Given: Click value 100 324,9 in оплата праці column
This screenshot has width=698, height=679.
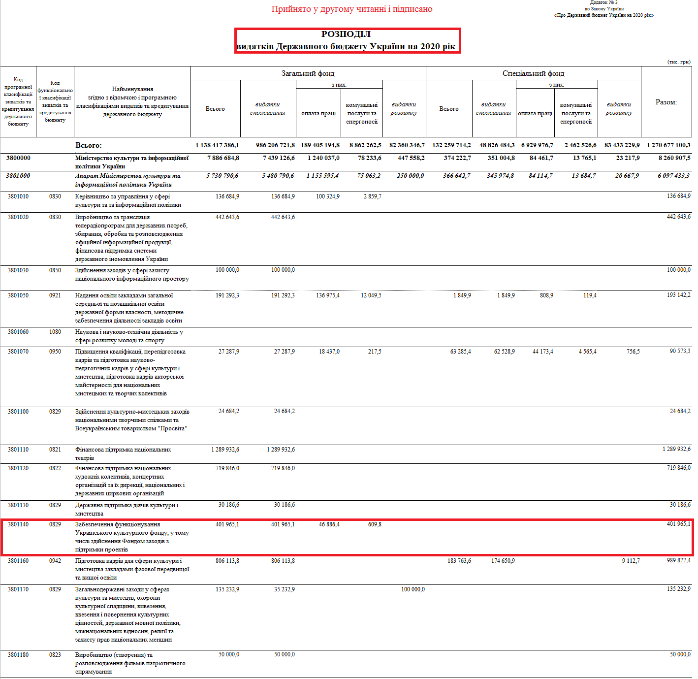Looking at the screenshot, I should coord(328,196).
